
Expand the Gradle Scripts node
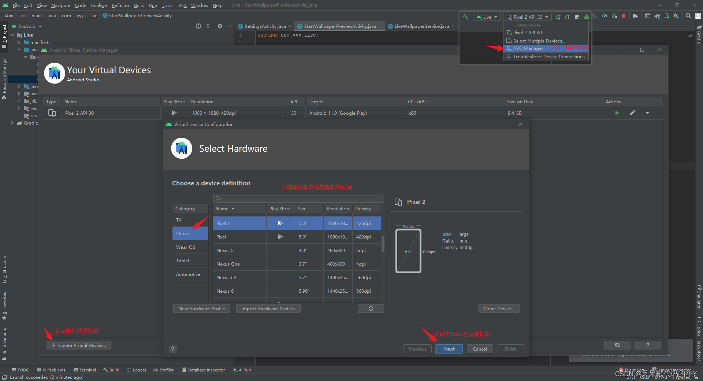[12, 123]
